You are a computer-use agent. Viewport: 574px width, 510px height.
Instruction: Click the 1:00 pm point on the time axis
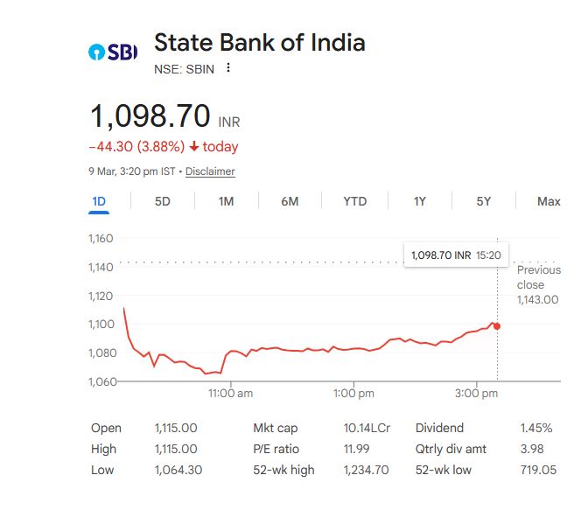[354, 395]
